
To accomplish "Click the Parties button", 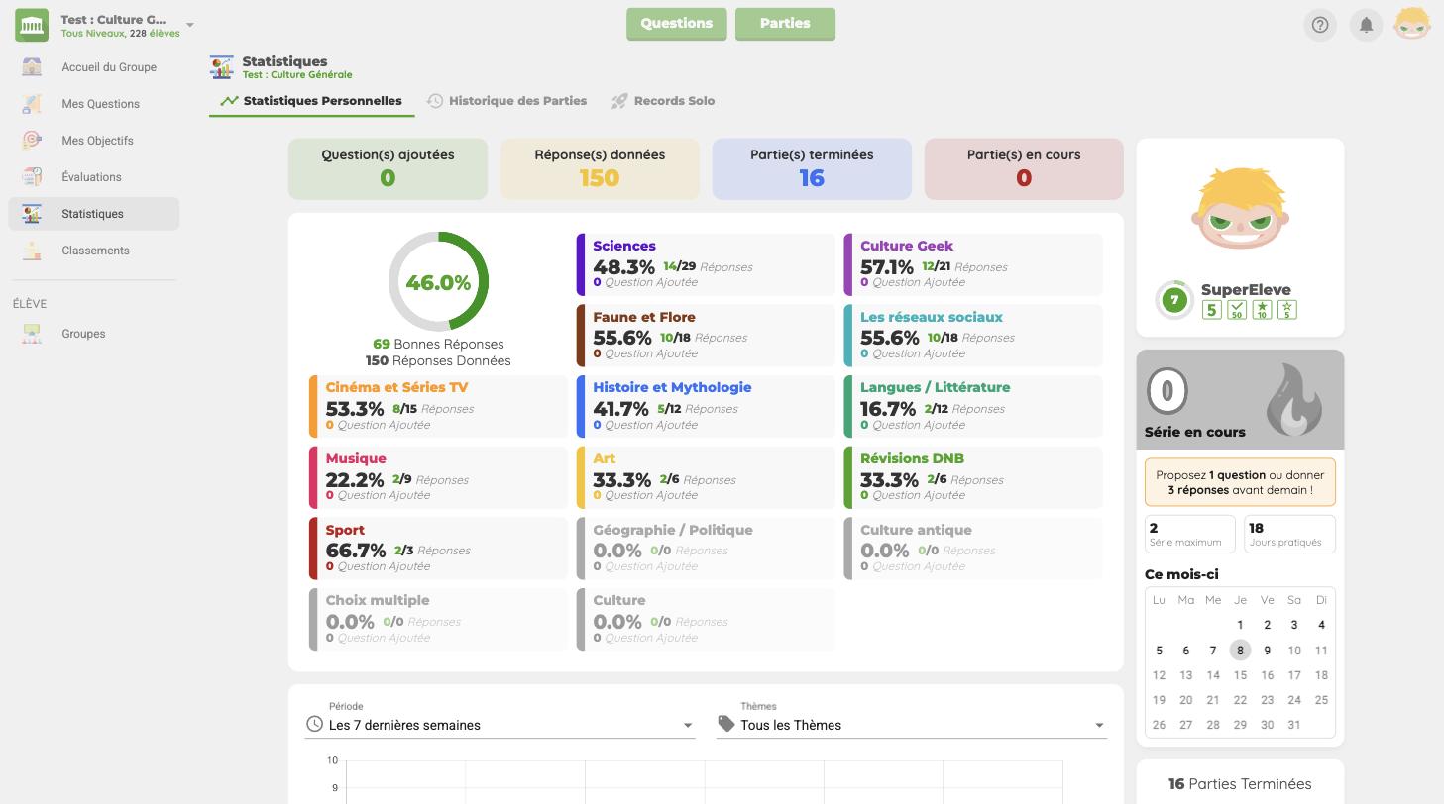I will 785,24.
